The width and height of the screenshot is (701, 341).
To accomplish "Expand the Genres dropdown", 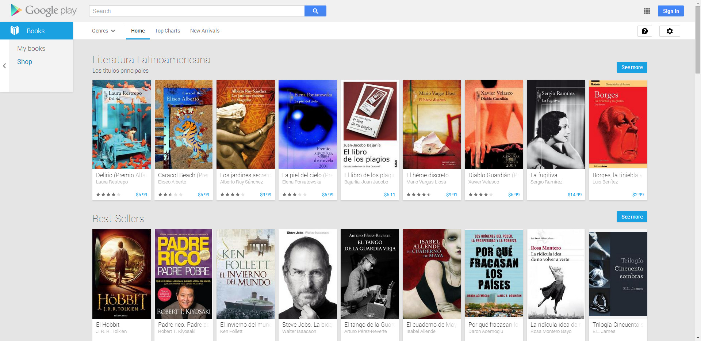I will (103, 31).
